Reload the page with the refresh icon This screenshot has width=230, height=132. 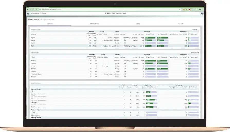34,10
